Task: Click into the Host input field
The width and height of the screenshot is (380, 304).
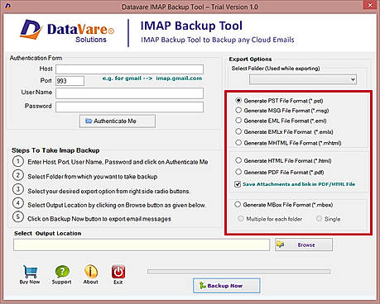Action: click(x=130, y=69)
